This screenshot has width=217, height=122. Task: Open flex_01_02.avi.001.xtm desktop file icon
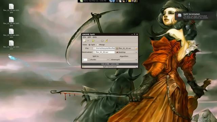click(x=11, y=32)
